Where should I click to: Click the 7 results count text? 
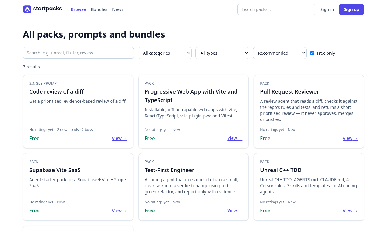(31, 67)
